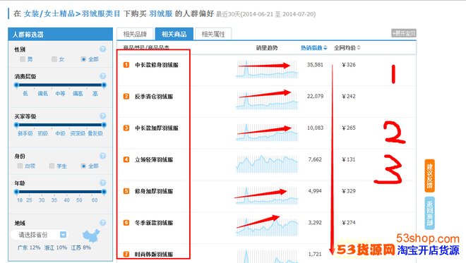Select 偏高 consumption level label

[78, 94]
